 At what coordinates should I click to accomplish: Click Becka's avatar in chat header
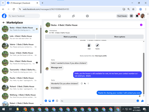click(x=48, y=25)
